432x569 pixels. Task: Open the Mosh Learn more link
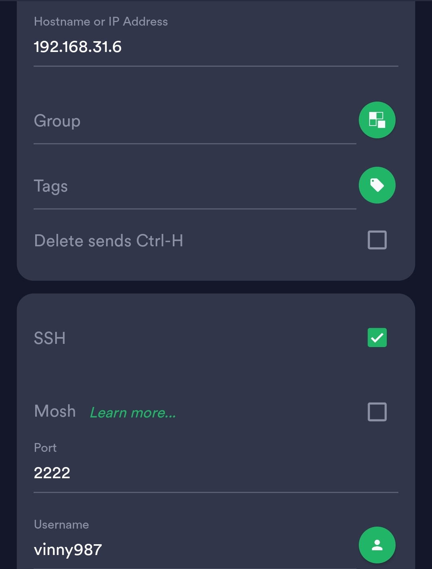(133, 413)
